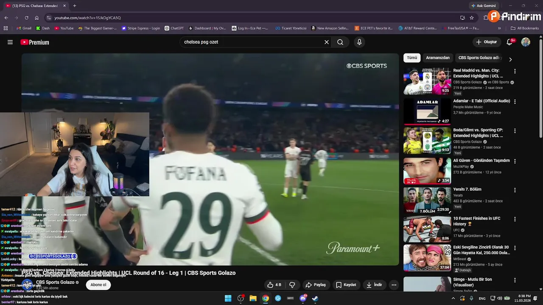Open options menu for Simge video
Image resolution: width=543 pixels, height=305 pixels.
click(x=515, y=280)
